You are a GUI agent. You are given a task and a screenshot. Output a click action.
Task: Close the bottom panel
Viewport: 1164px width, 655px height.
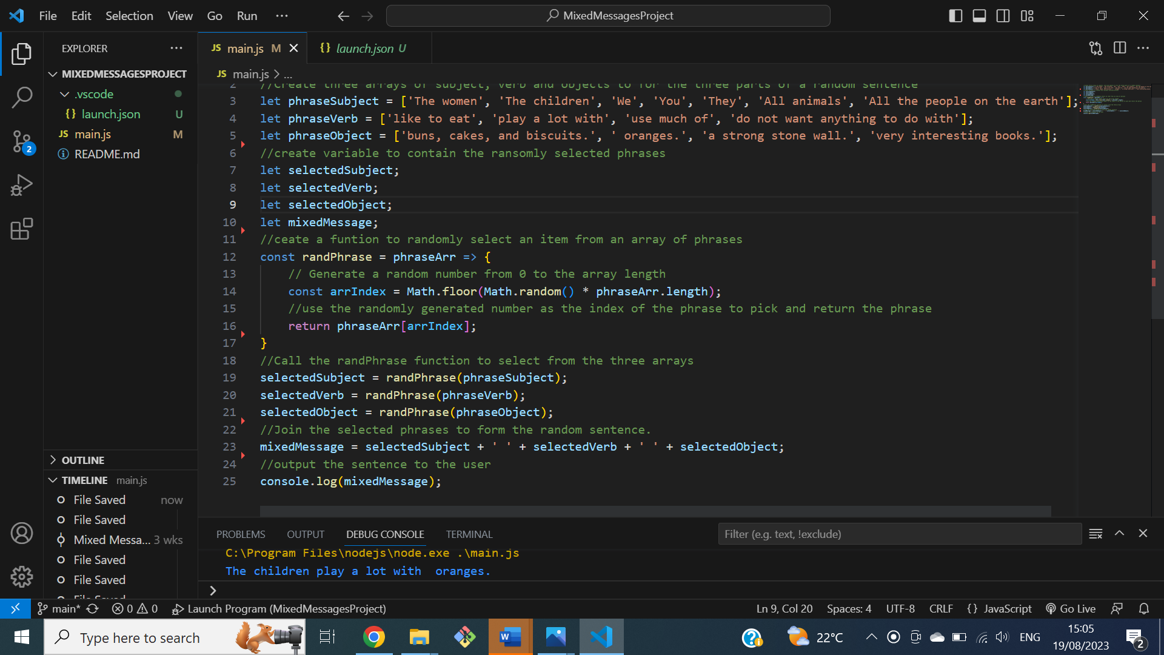coord(1143,534)
